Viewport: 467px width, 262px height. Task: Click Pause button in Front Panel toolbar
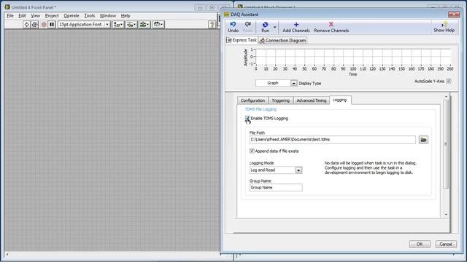52,24
